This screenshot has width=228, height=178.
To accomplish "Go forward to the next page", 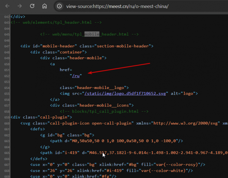I will pyautogui.click(x=19, y=6).
